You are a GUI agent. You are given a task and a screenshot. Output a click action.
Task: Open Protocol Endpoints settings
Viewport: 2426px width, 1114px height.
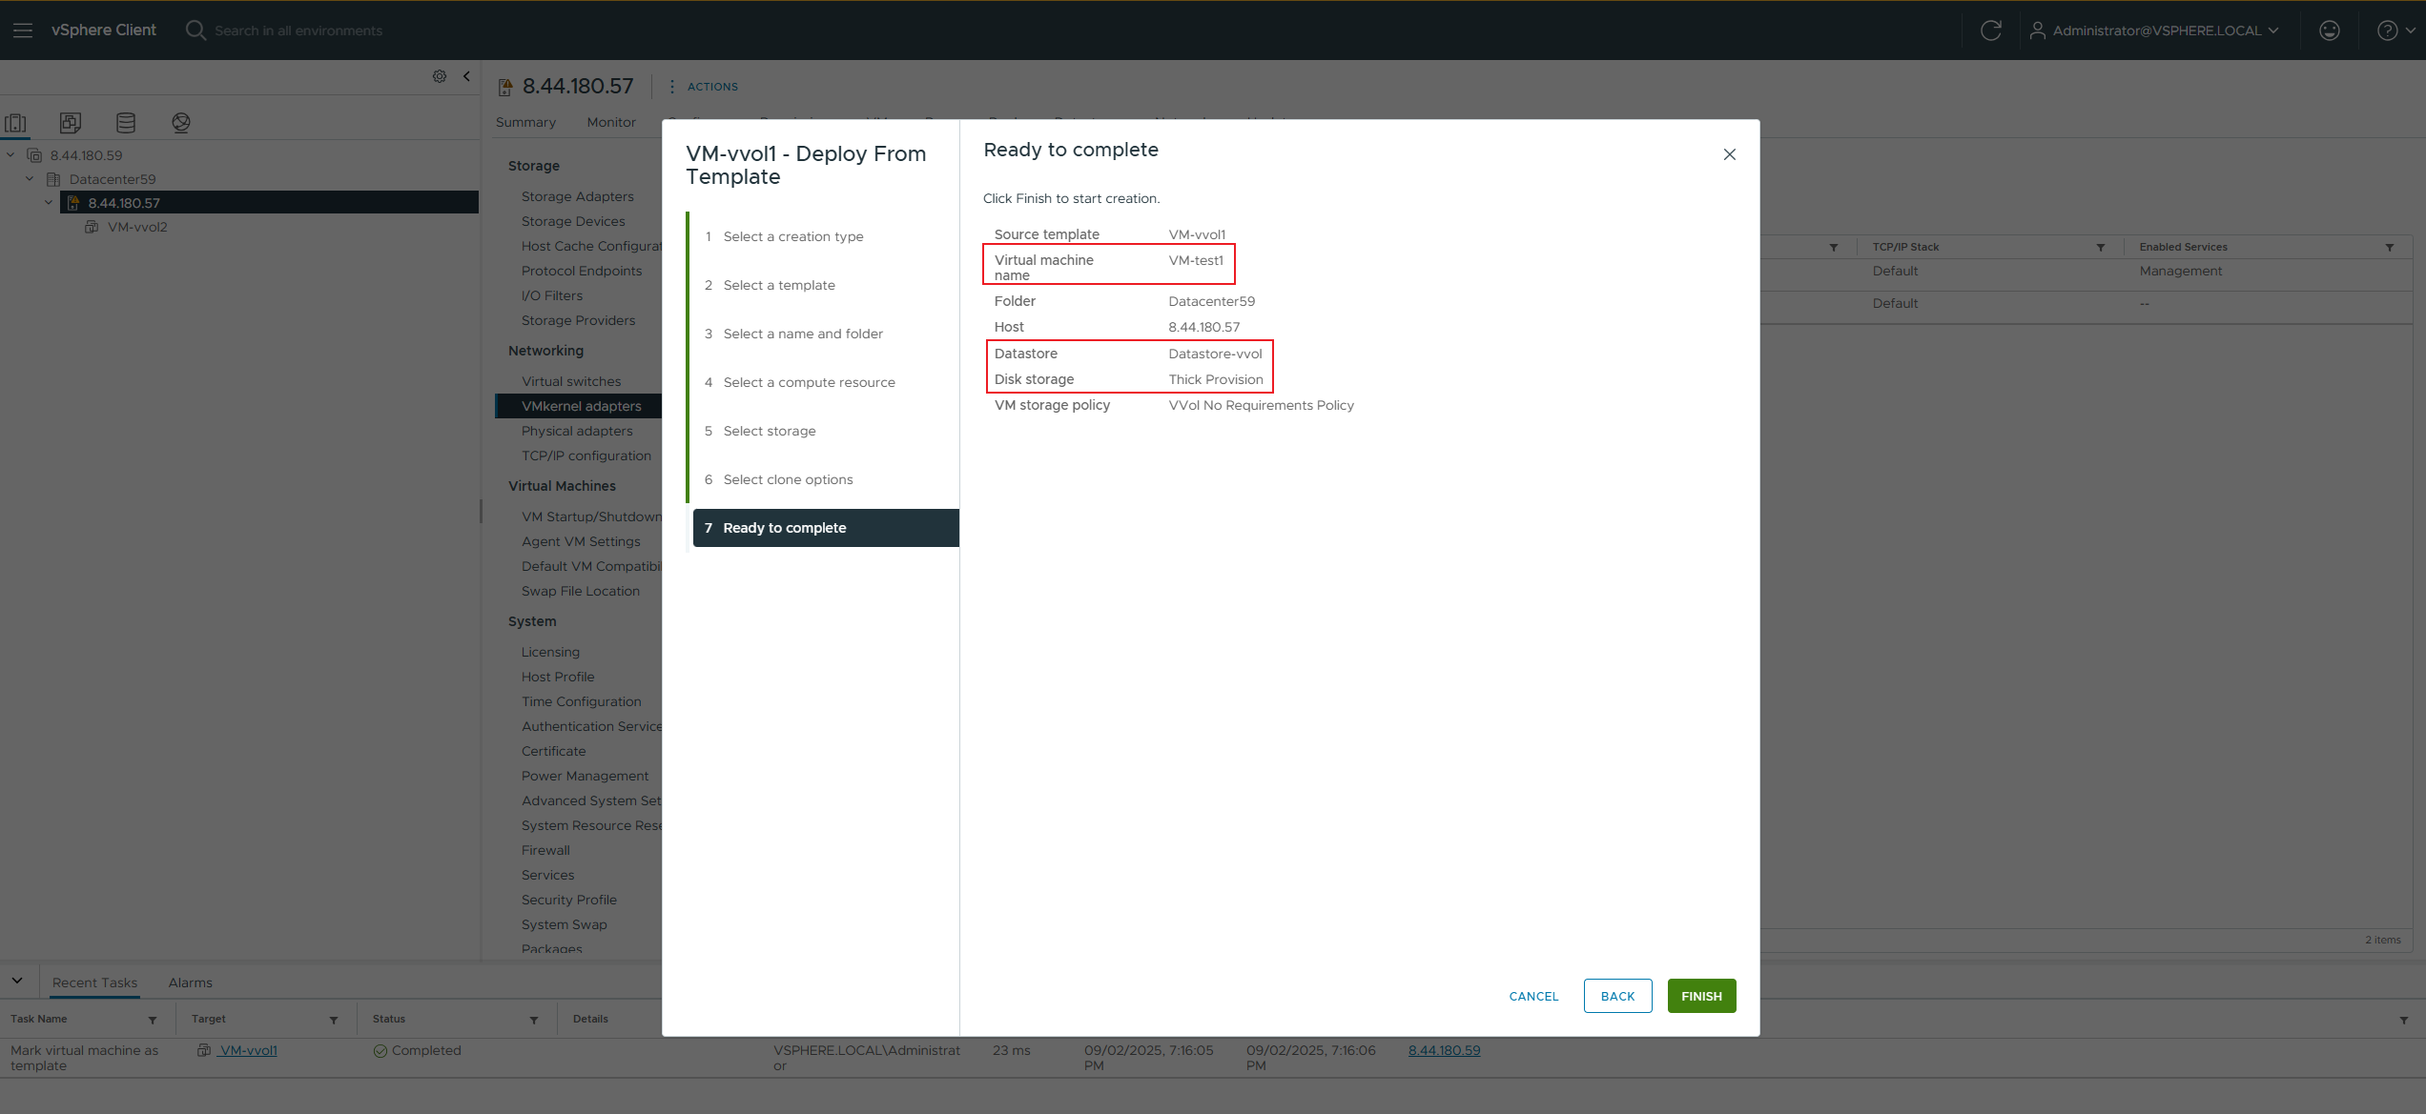click(582, 271)
